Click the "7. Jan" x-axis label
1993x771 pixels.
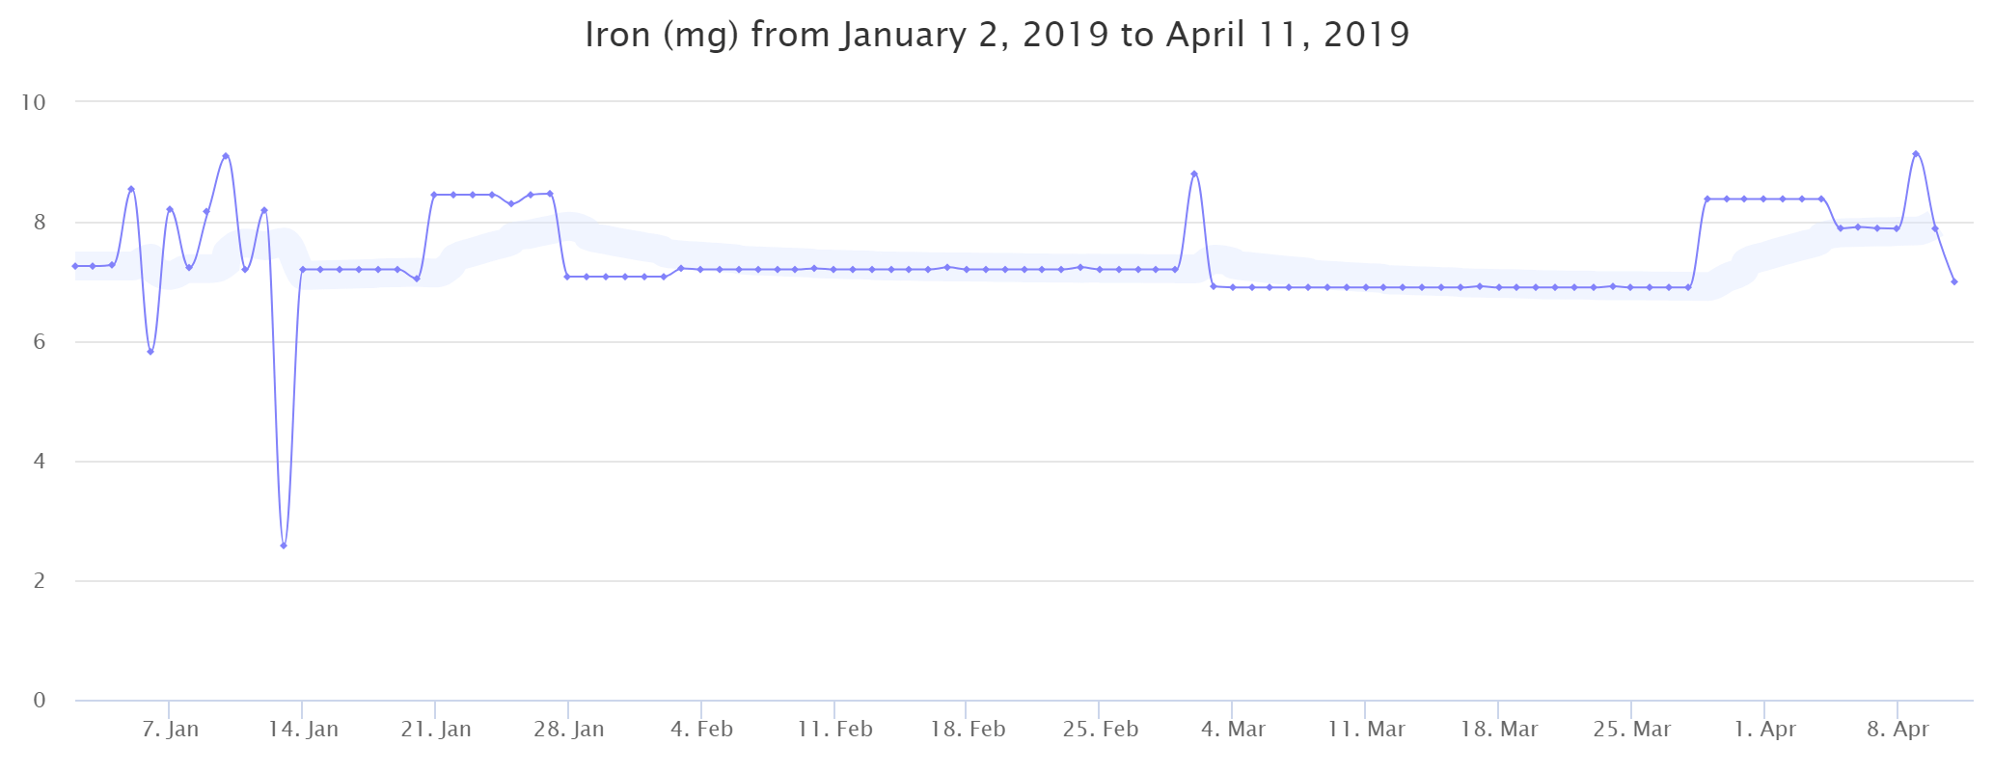pyautogui.click(x=170, y=730)
